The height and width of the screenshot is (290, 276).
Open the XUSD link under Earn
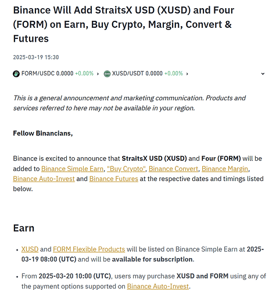[30, 249]
